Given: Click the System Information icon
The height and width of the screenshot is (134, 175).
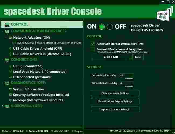Looking at the screenshot, I should pyautogui.click(x=10, y=89).
